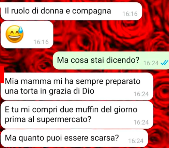The image size is (169, 148).
Task: Tap the grinning sweat emoji
Action: [14, 34]
